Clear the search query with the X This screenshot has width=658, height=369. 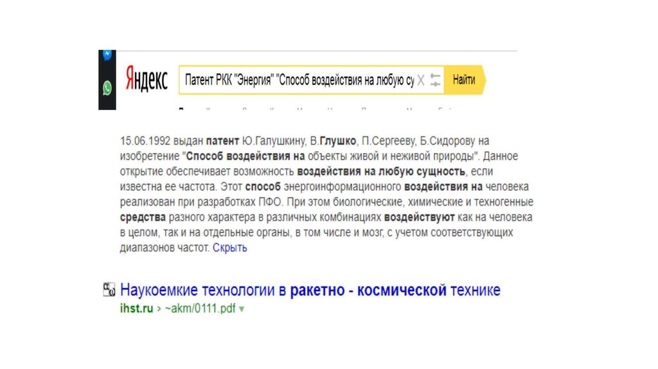(421, 80)
